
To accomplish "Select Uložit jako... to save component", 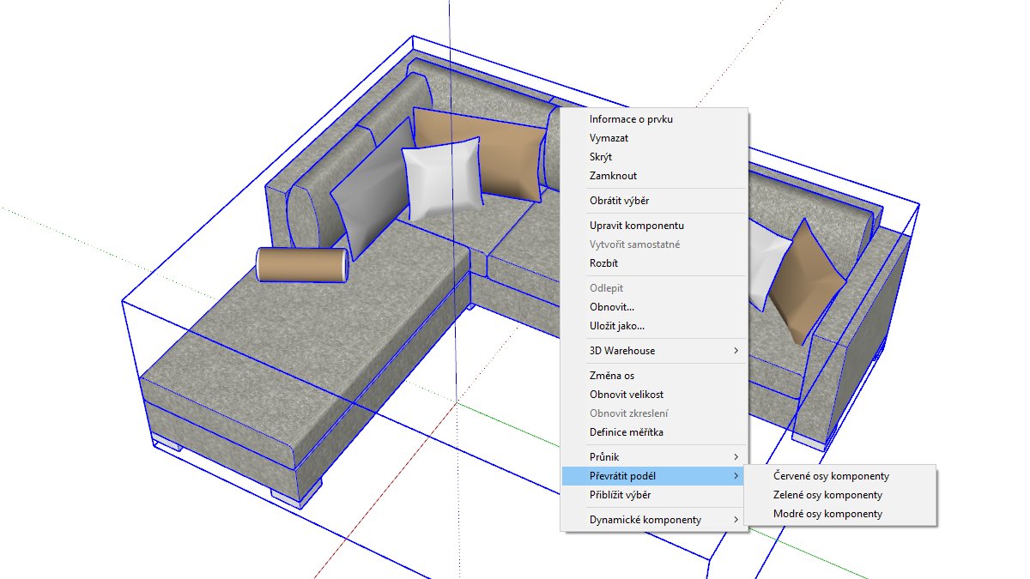I will [616, 326].
